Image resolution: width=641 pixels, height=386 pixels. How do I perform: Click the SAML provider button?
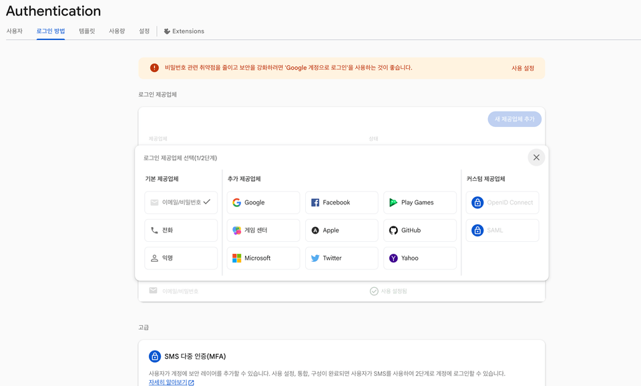tap(502, 230)
